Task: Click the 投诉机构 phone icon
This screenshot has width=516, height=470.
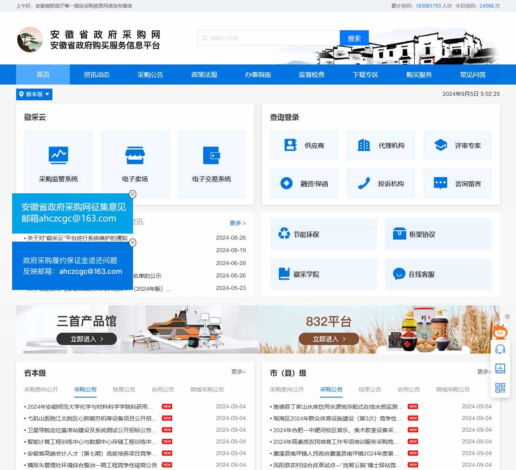Action: pos(364,183)
